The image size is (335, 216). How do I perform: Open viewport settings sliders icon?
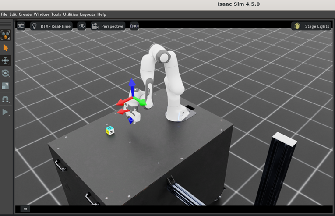(21, 26)
